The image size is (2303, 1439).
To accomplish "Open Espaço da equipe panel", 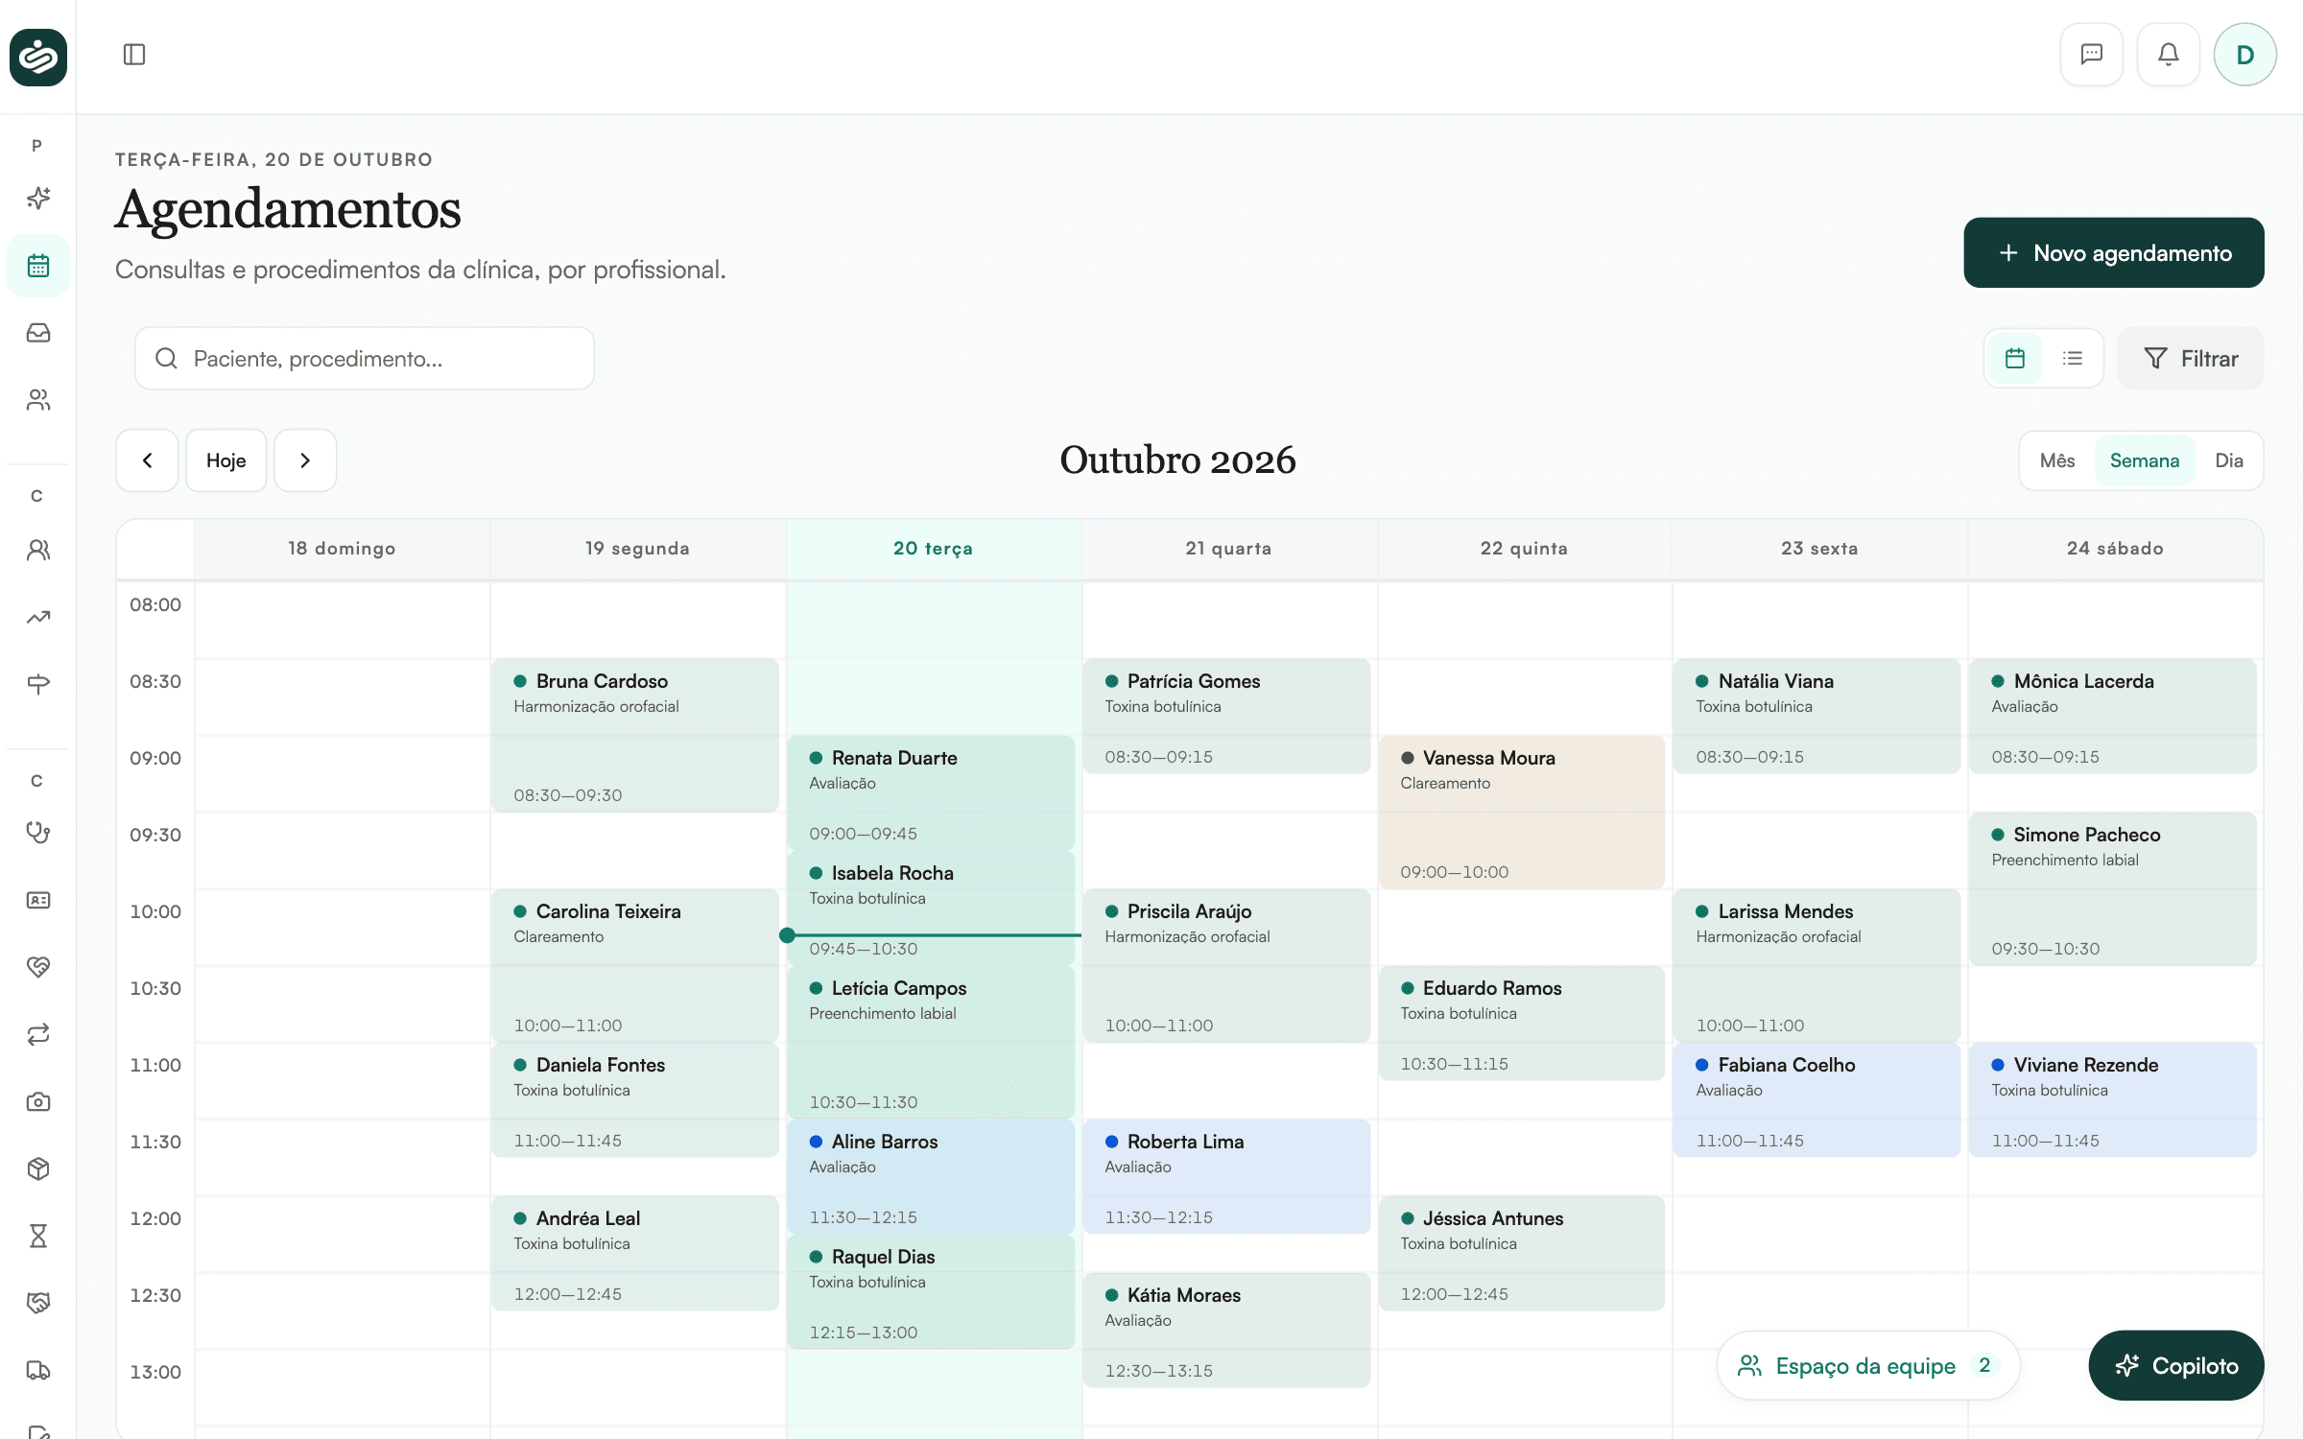I will (x=1868, y=1365).
